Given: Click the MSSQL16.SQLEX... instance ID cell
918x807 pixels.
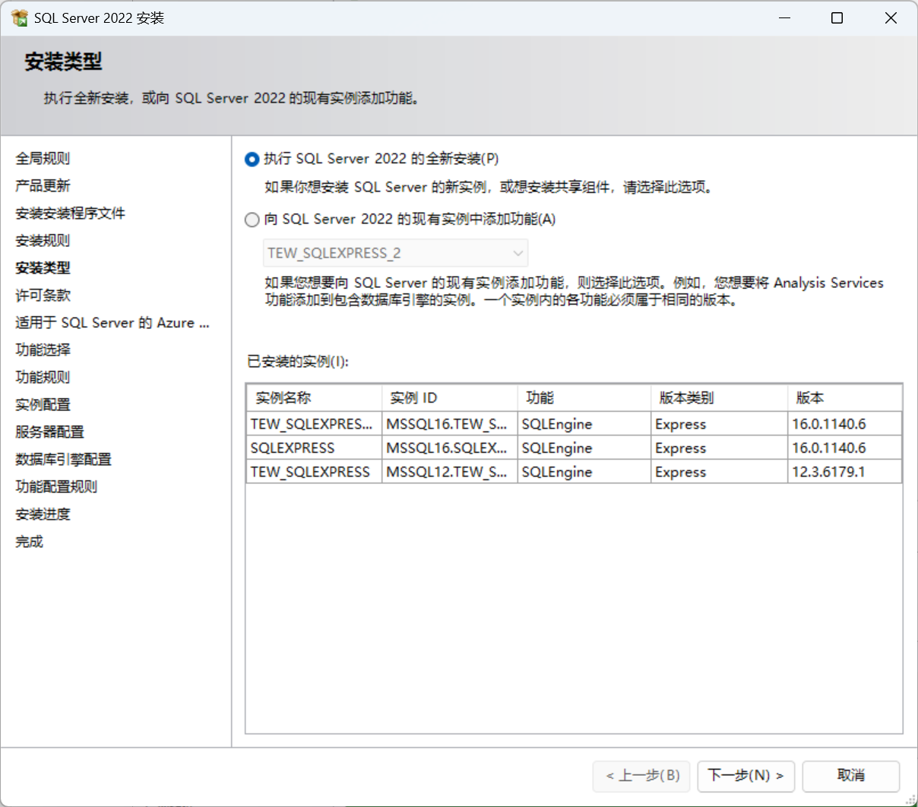Looking at the screenshot, I should 449,448.
